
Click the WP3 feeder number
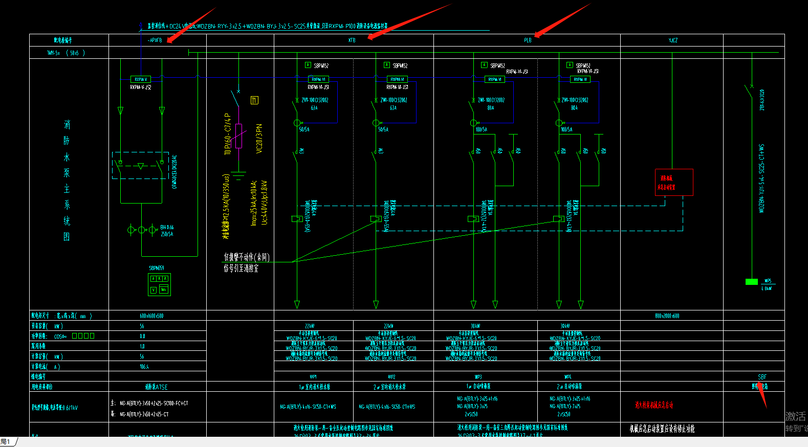pos(478,377)
